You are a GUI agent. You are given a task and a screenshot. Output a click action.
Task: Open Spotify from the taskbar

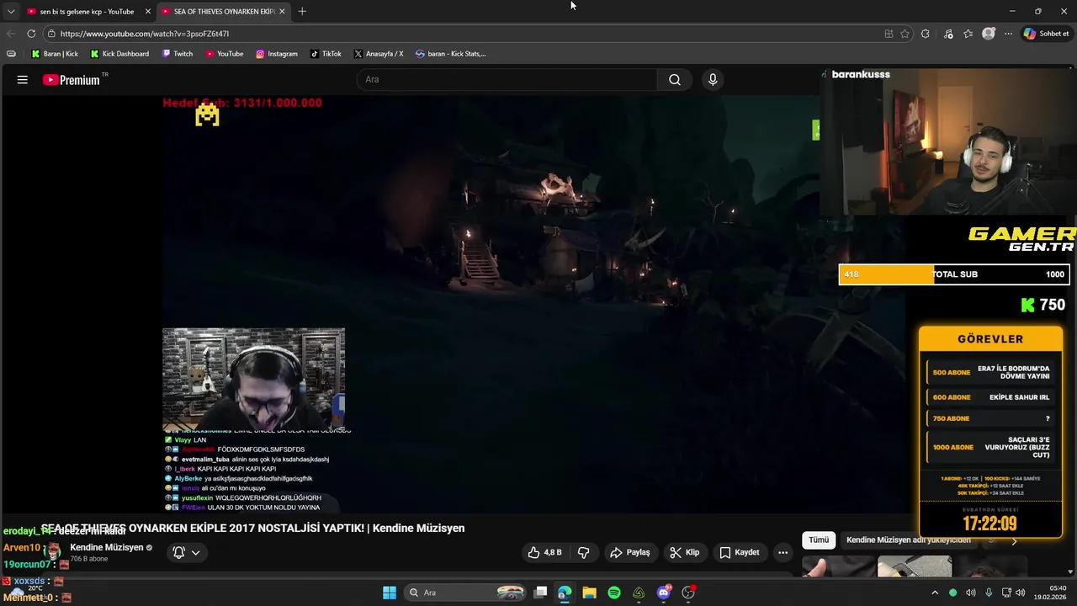(x=614, y=593)
